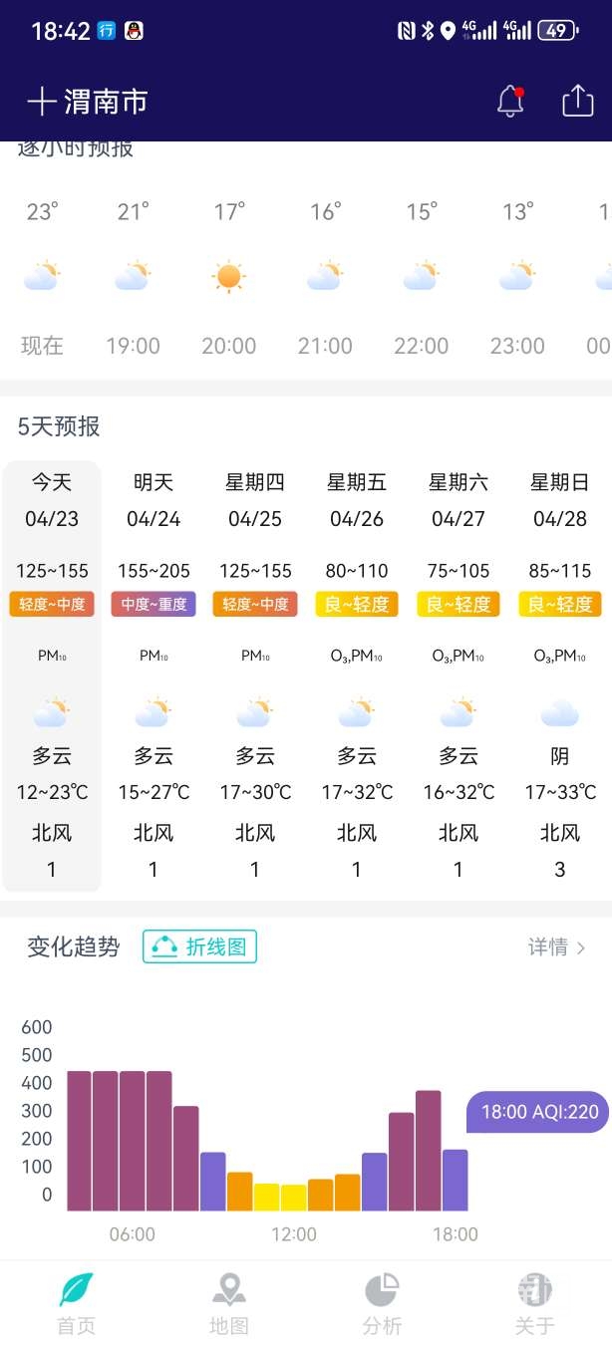Viewport: 612px width, 1345px height.
Task: Tap the 良~轻度 badge for 星期六
Action: pos(459,604)
